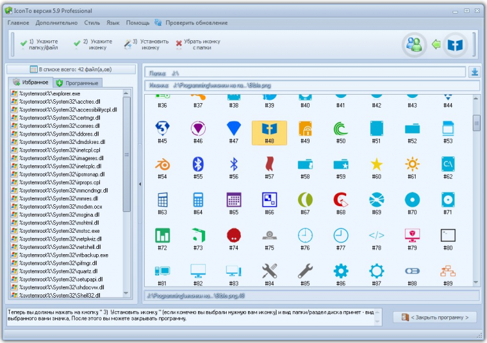Open the users group round button
Image resolution: width=487 pixels, height=343 pixels.
point(414,45)
